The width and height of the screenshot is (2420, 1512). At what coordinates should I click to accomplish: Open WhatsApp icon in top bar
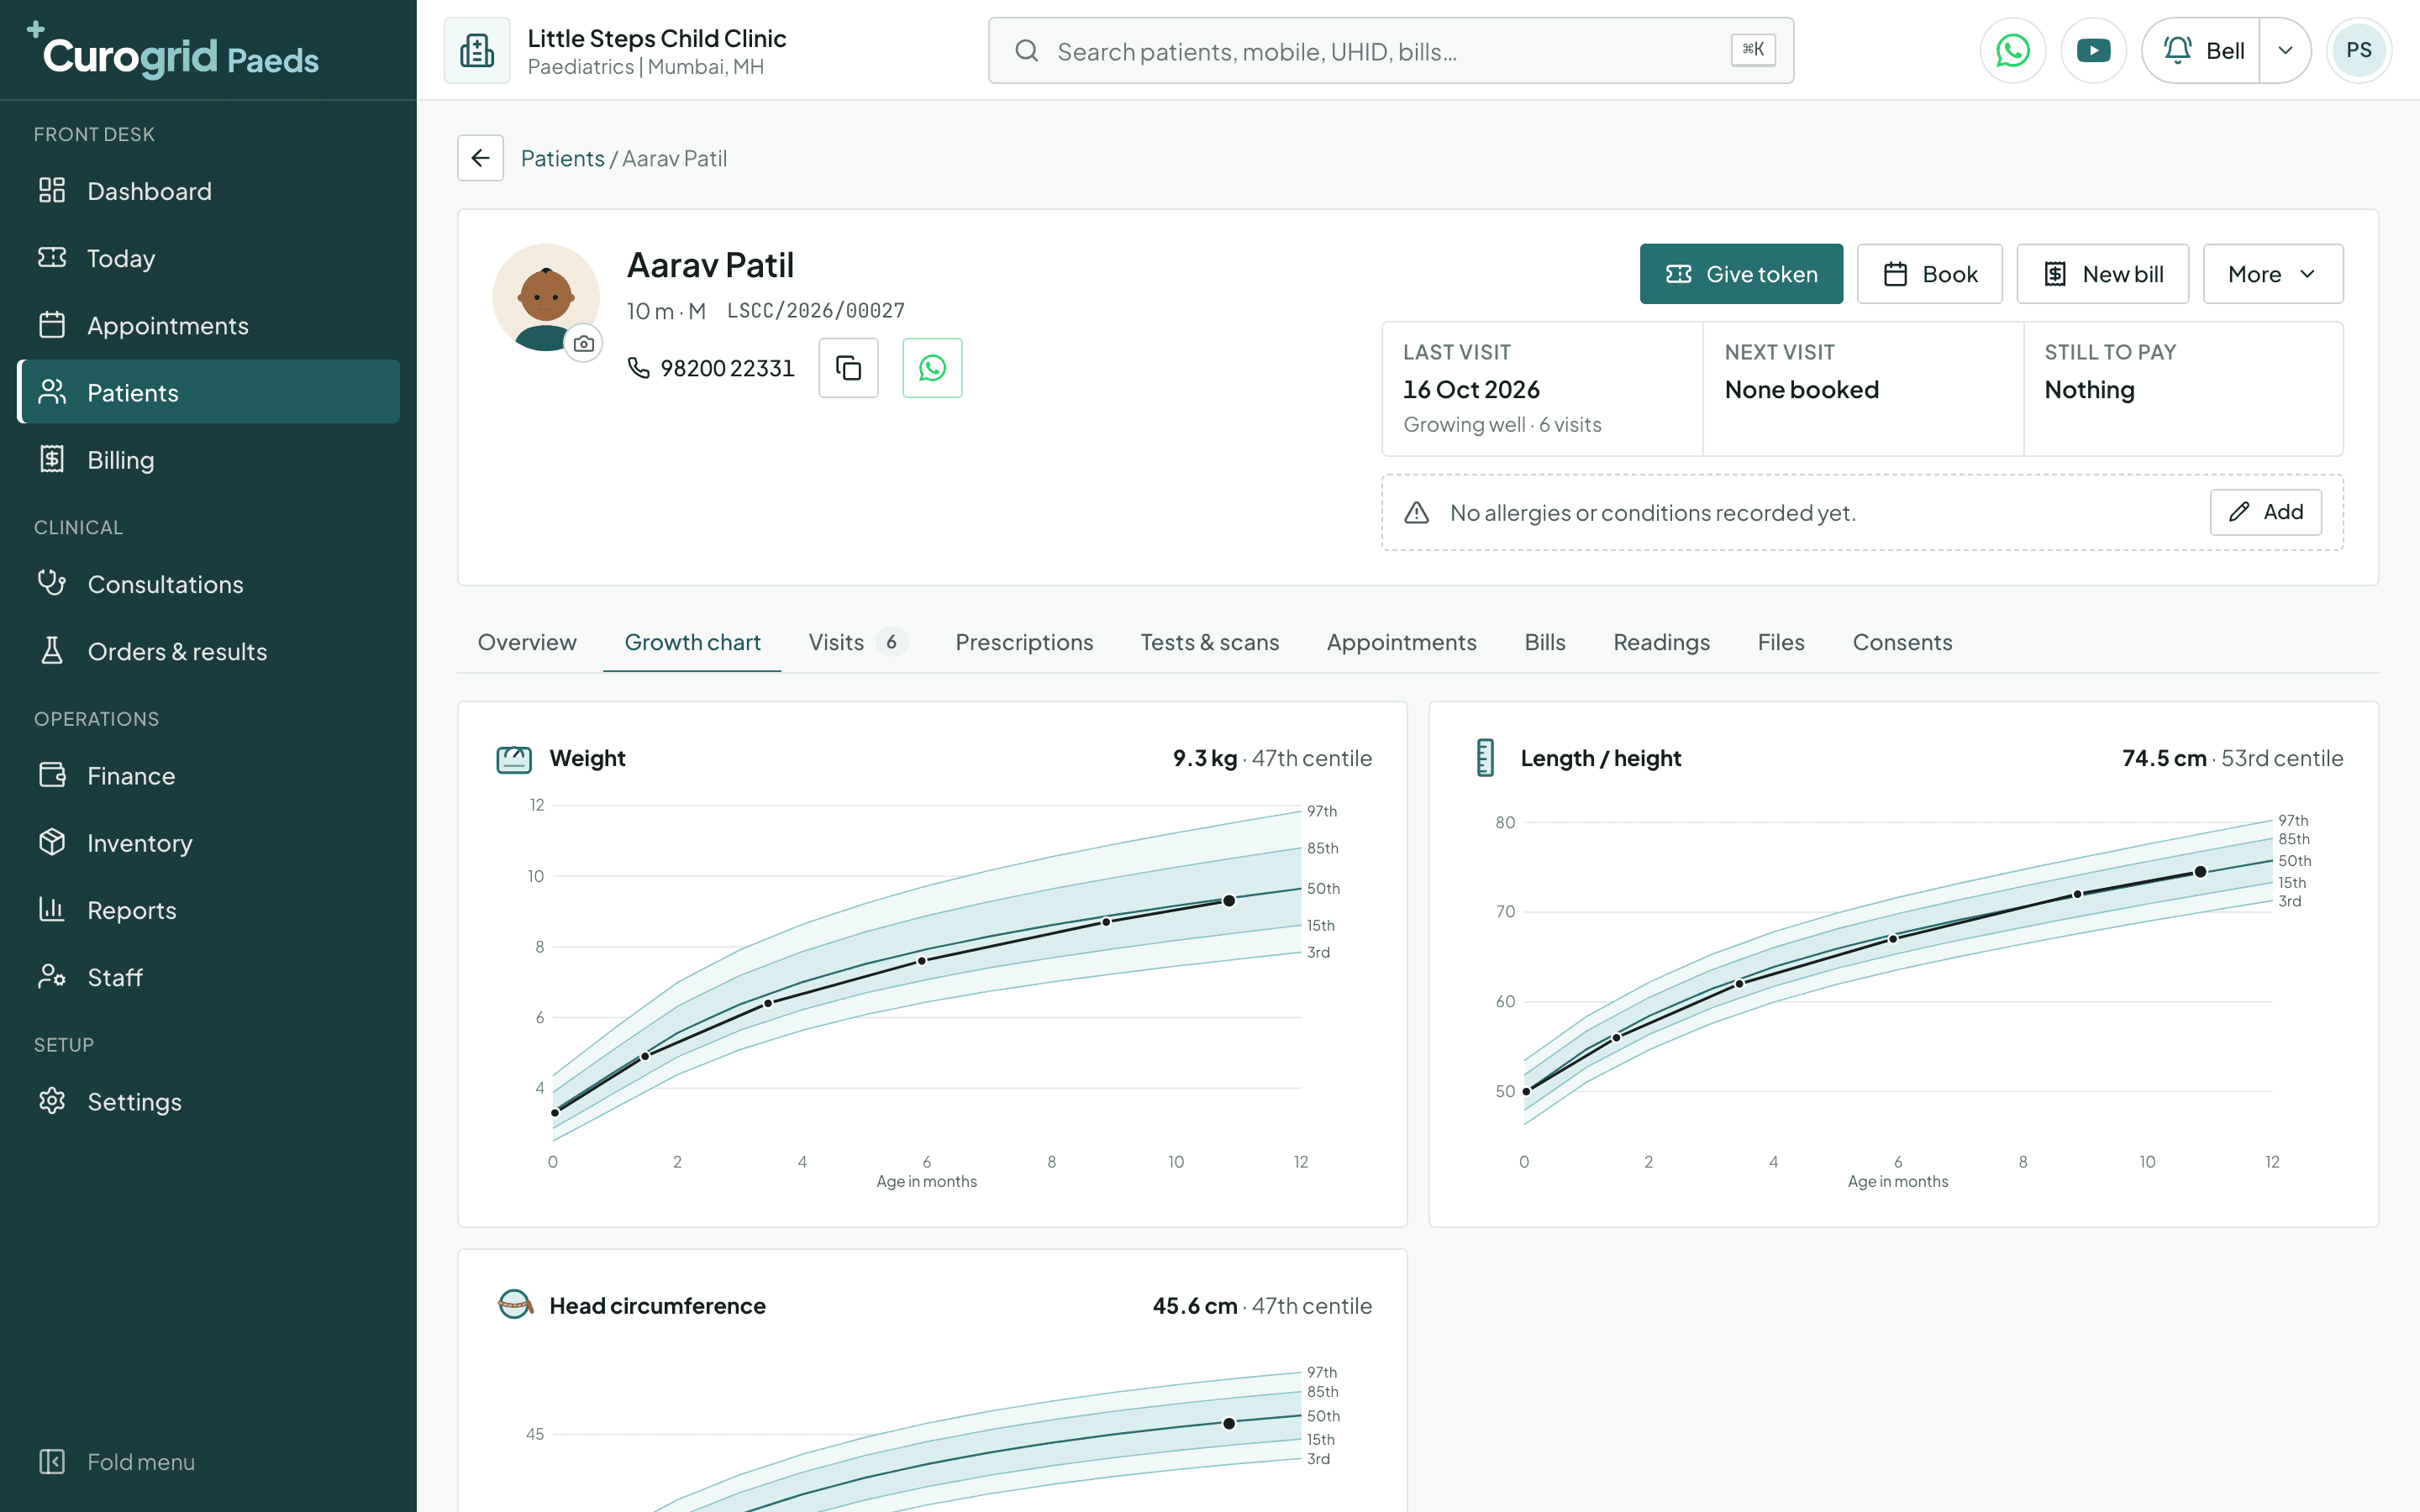coord(2012,50)
